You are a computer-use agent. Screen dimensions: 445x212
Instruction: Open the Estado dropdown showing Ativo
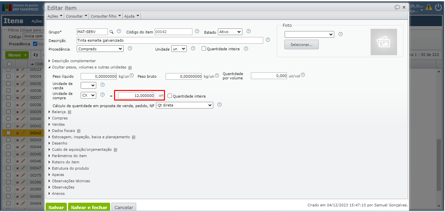point(230,32)
